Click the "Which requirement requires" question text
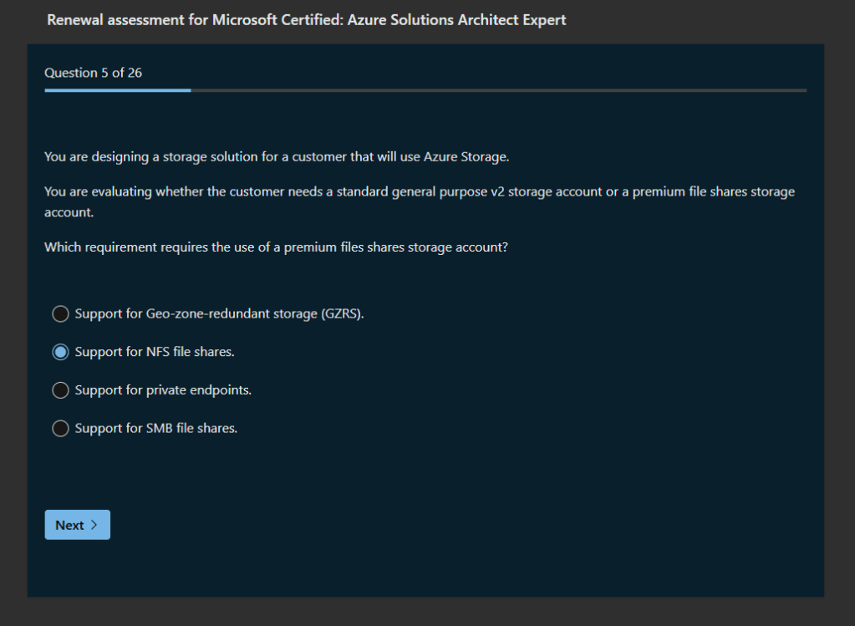The image size is (855, 626). [276, 247]
